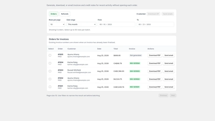
Task: Click the Russel.winfield@example.com email
Action: pyautogui.click(x=79, y=72)
